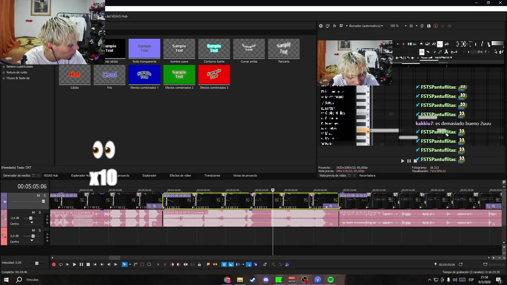Toggle auto ripple button
Screen dimensions: 507x285
point(238,264)
